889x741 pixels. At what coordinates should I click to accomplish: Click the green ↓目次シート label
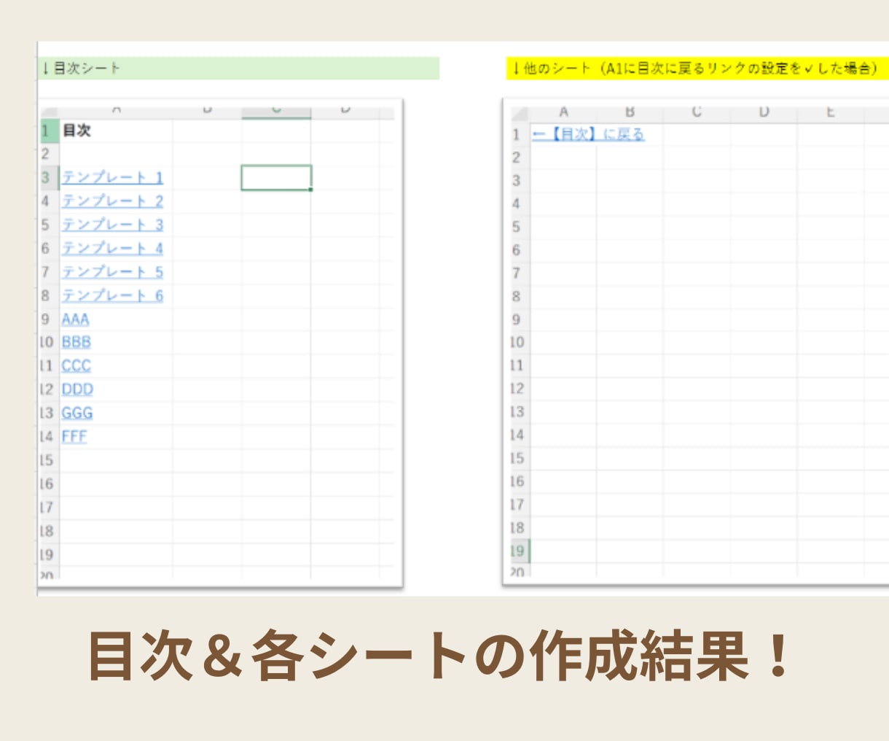click(x=239, y=69)
